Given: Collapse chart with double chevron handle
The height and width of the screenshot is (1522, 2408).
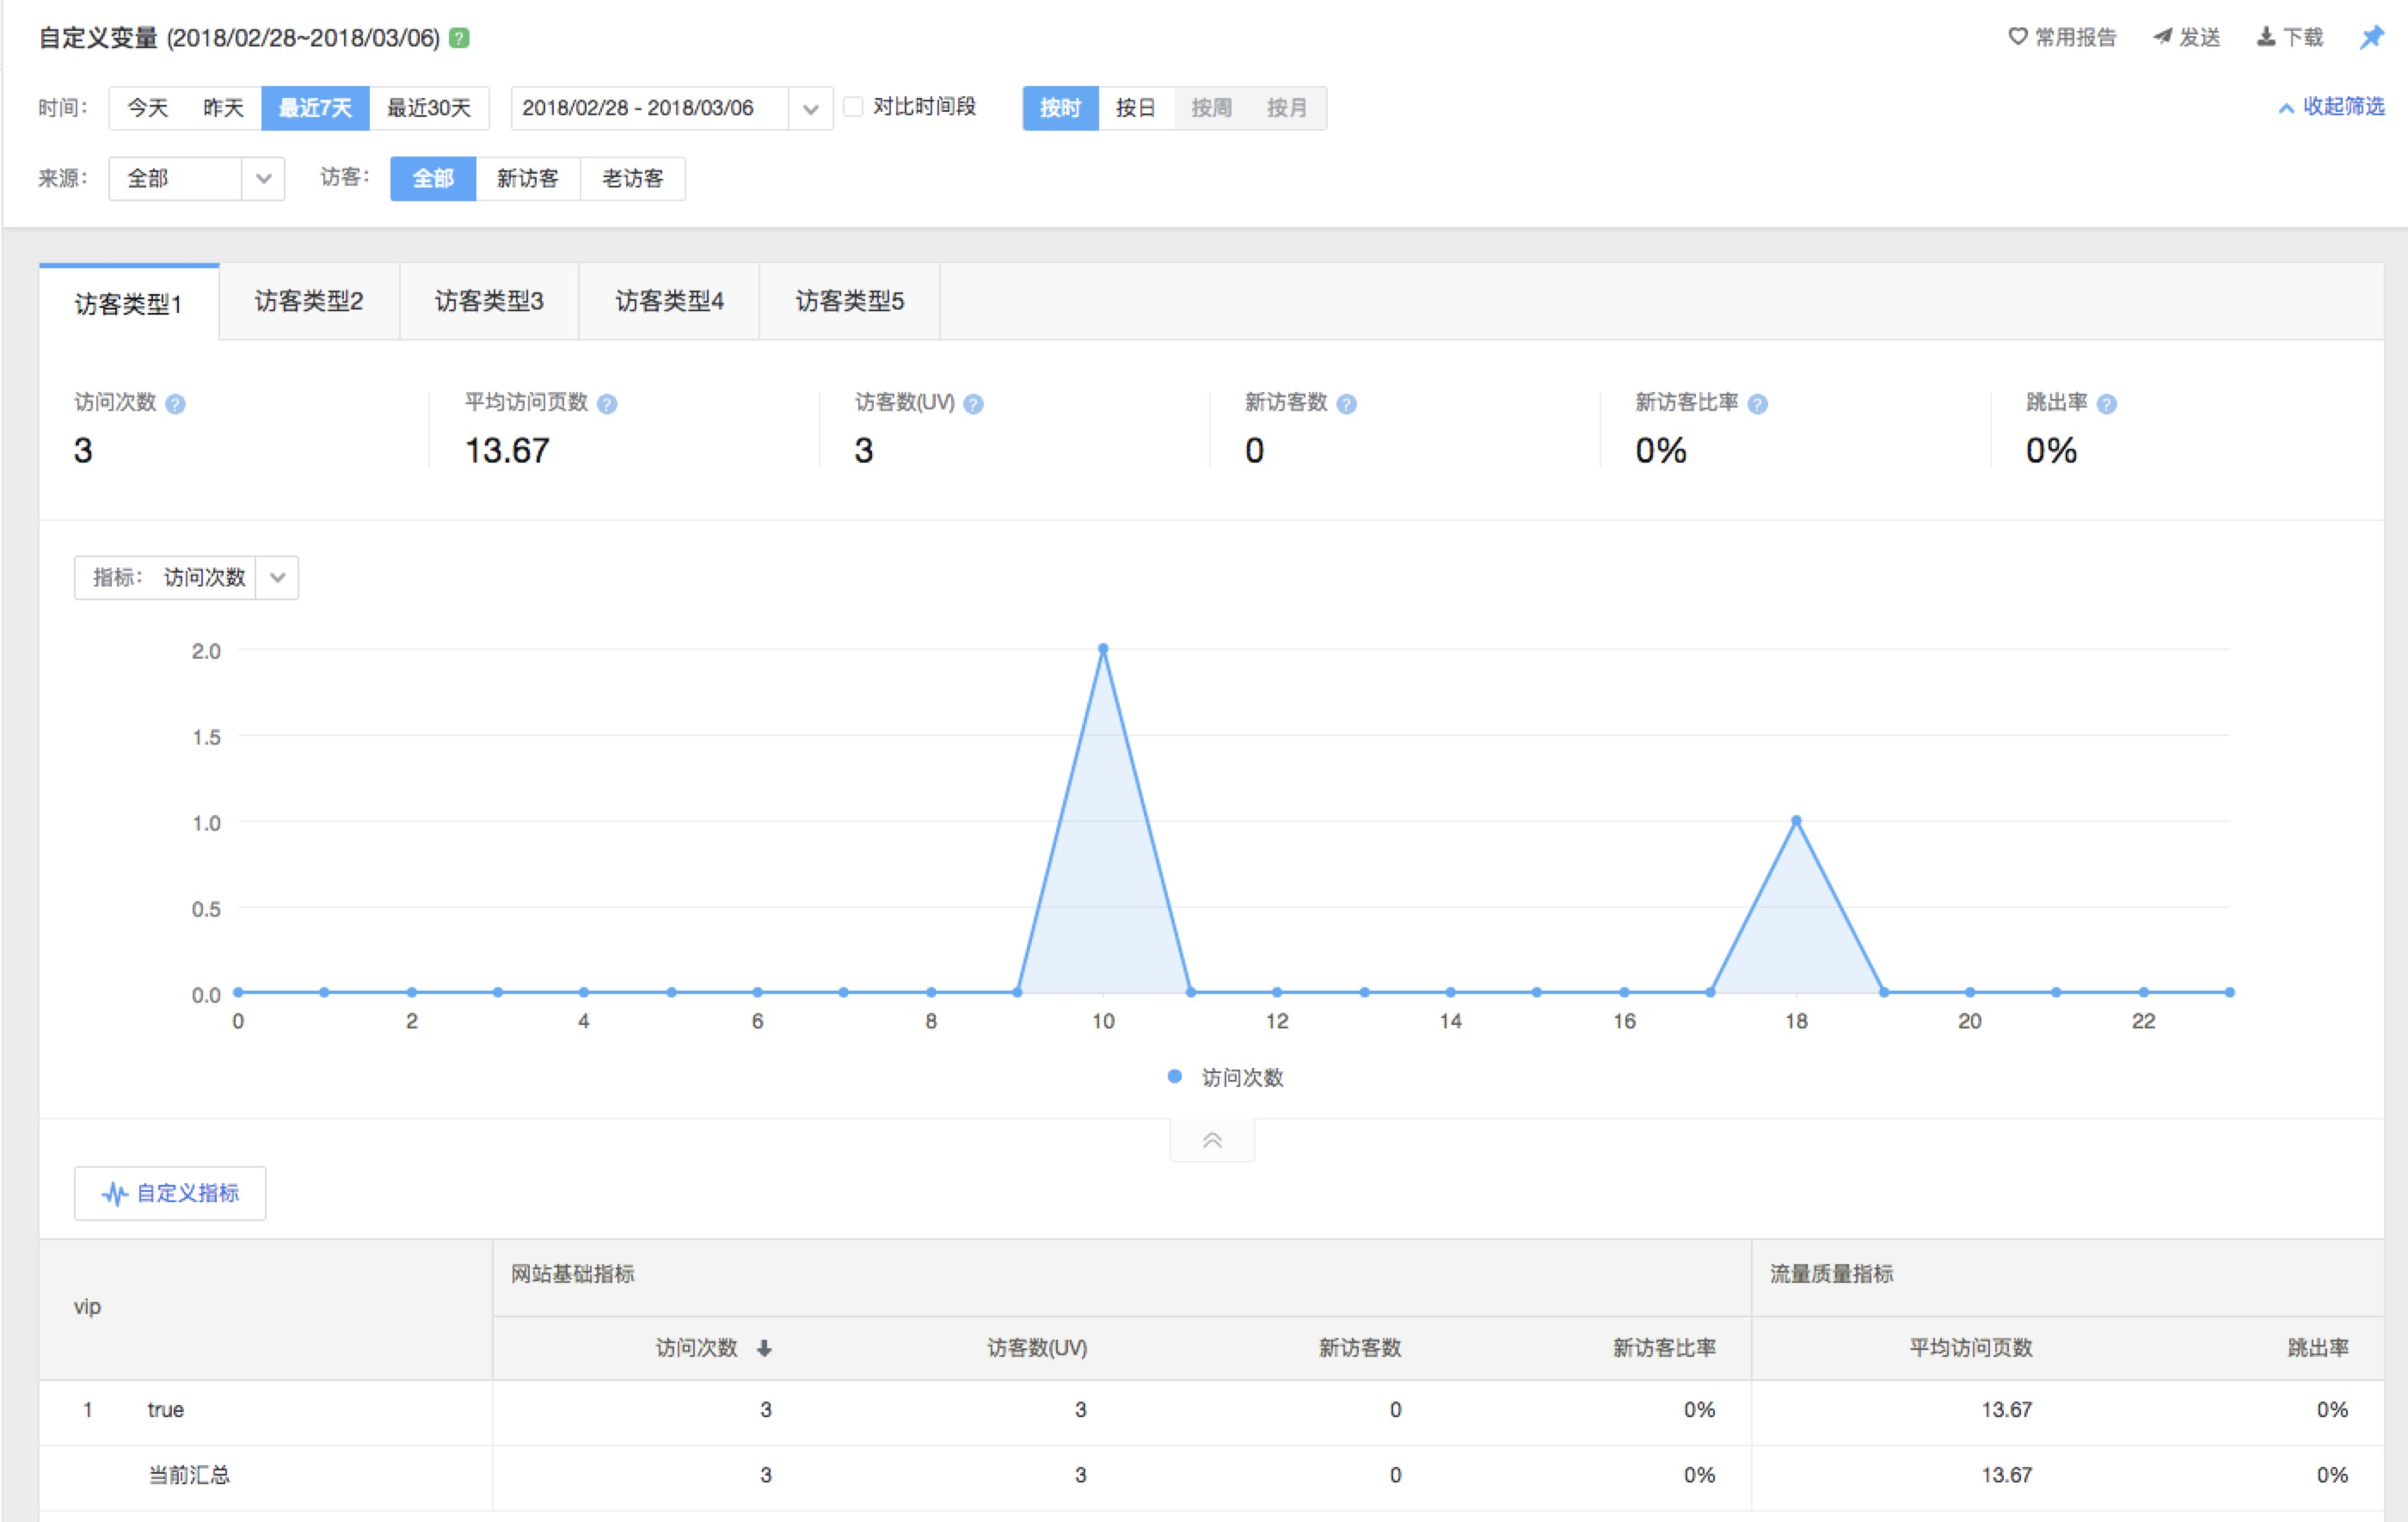Looking at the screenshot, I should point(1212,1140).
